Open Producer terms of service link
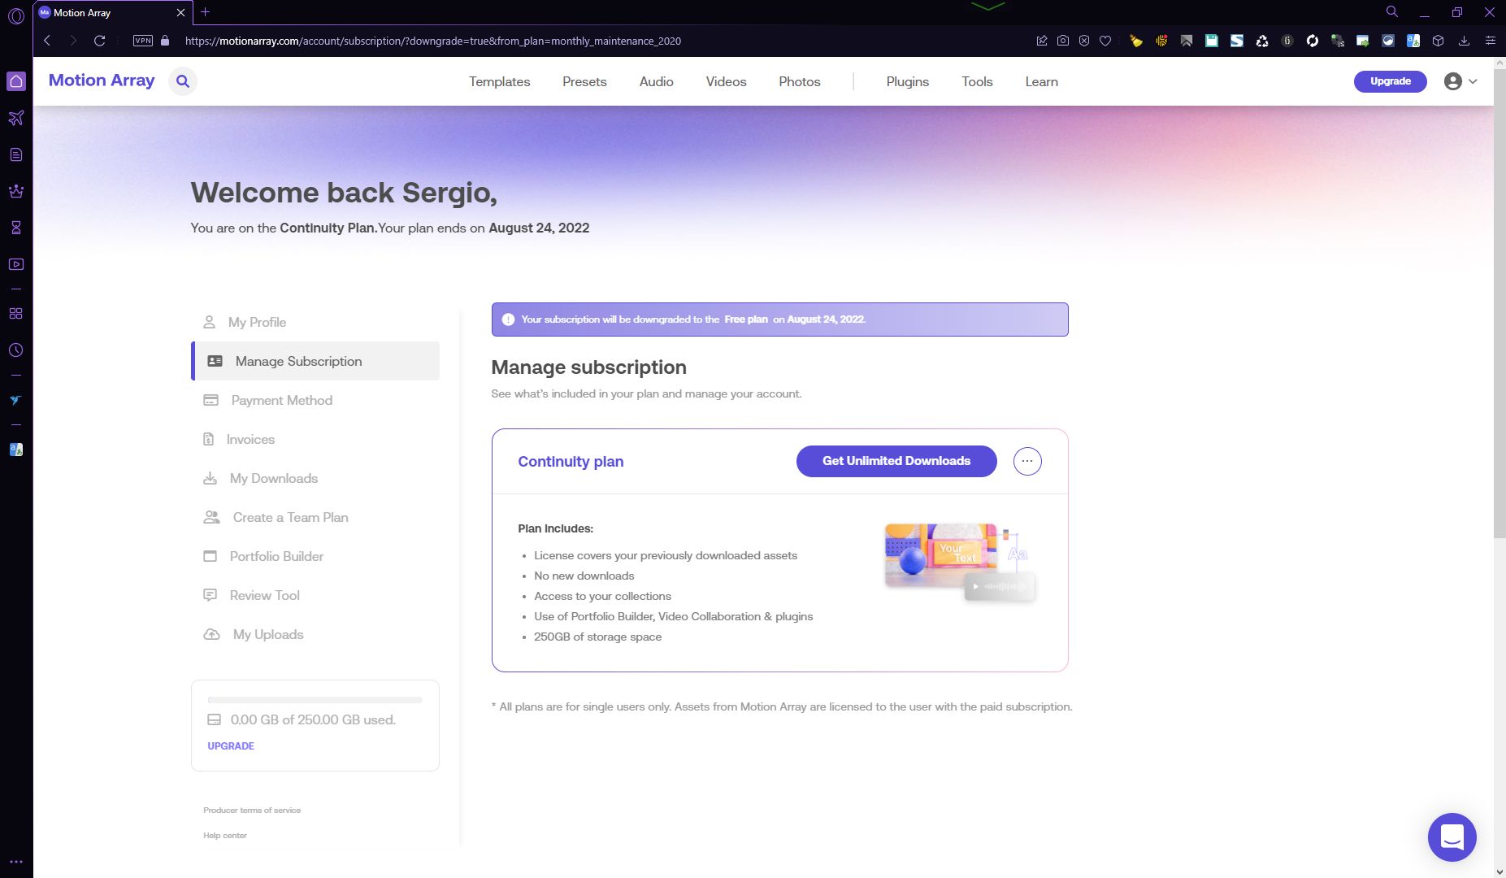1506x878 pixels. [x=252, y=810]
